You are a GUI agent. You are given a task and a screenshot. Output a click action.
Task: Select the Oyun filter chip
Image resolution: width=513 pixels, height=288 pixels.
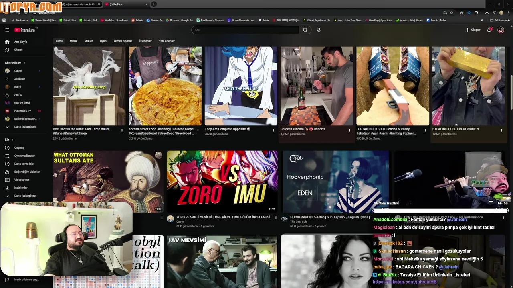tap(103, 41)
